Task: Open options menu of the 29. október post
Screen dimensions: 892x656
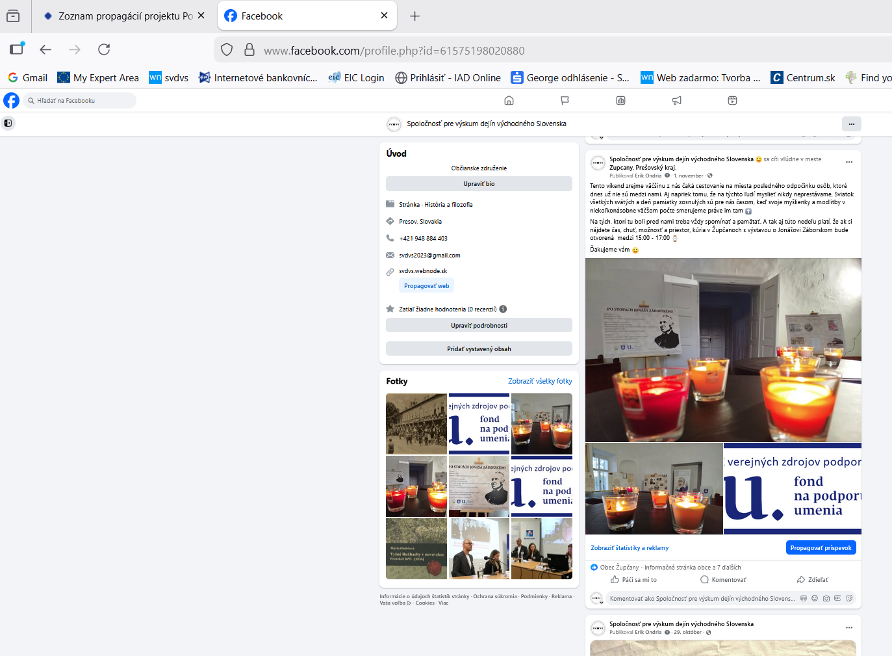Action: click(x=848, y=627)
